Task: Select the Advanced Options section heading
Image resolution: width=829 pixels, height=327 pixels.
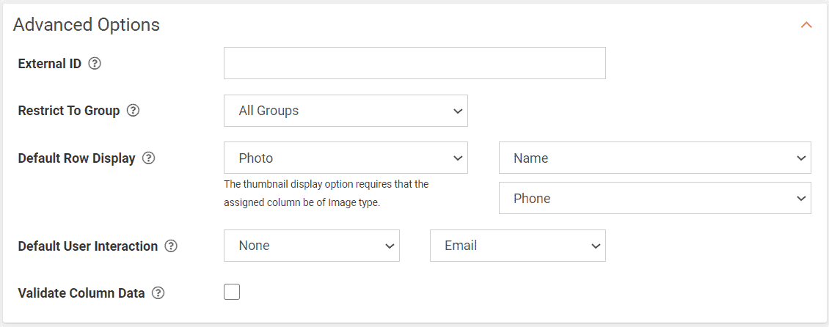Action: (x=86, y=24)
